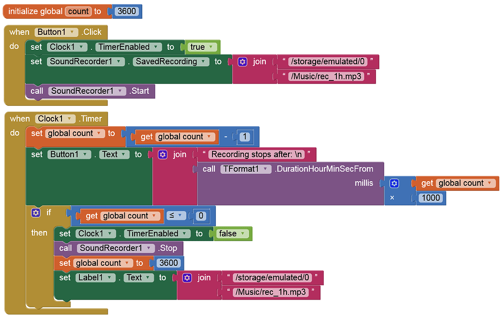Open the Clock1 dropdown in the Timer event
Viewport: 501px width, 316px height.
(x=55, y=119)
